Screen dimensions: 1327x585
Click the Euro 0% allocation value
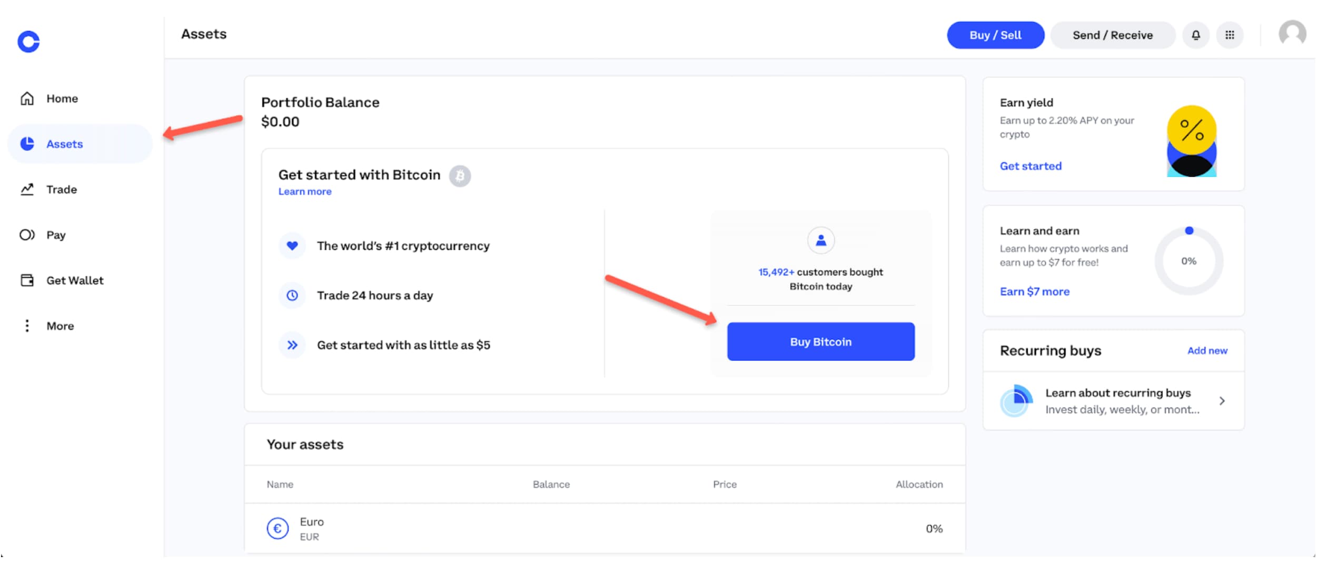934,529
